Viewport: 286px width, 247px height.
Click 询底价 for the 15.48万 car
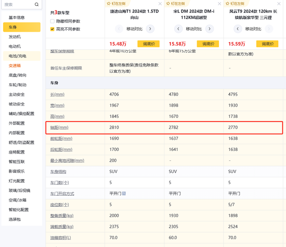148,44
